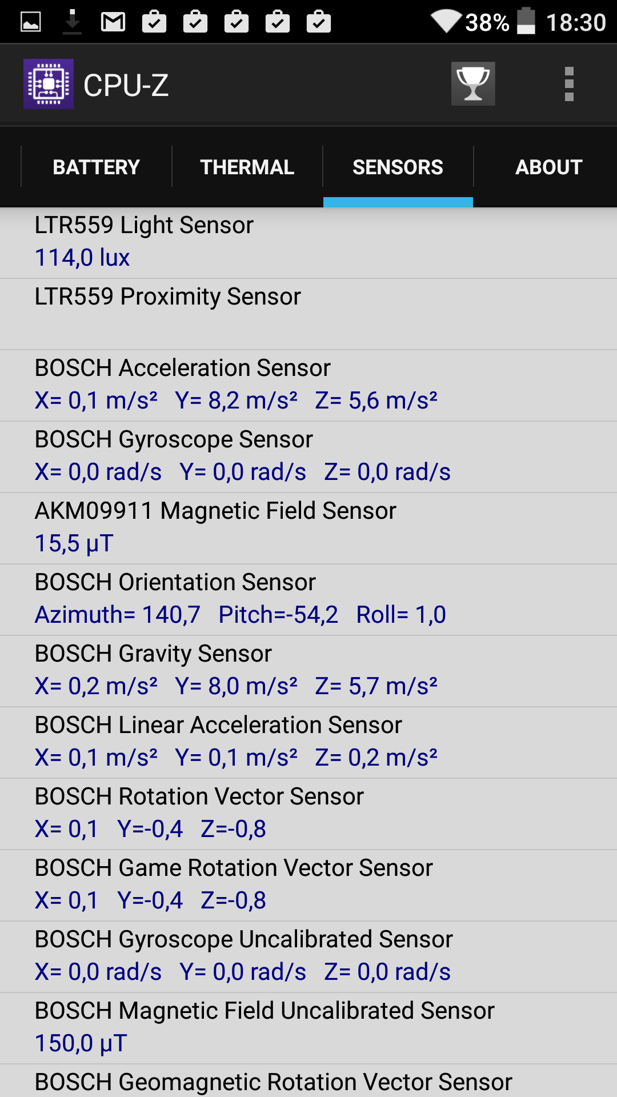
Task: Open the About tab
Action: 548,167
